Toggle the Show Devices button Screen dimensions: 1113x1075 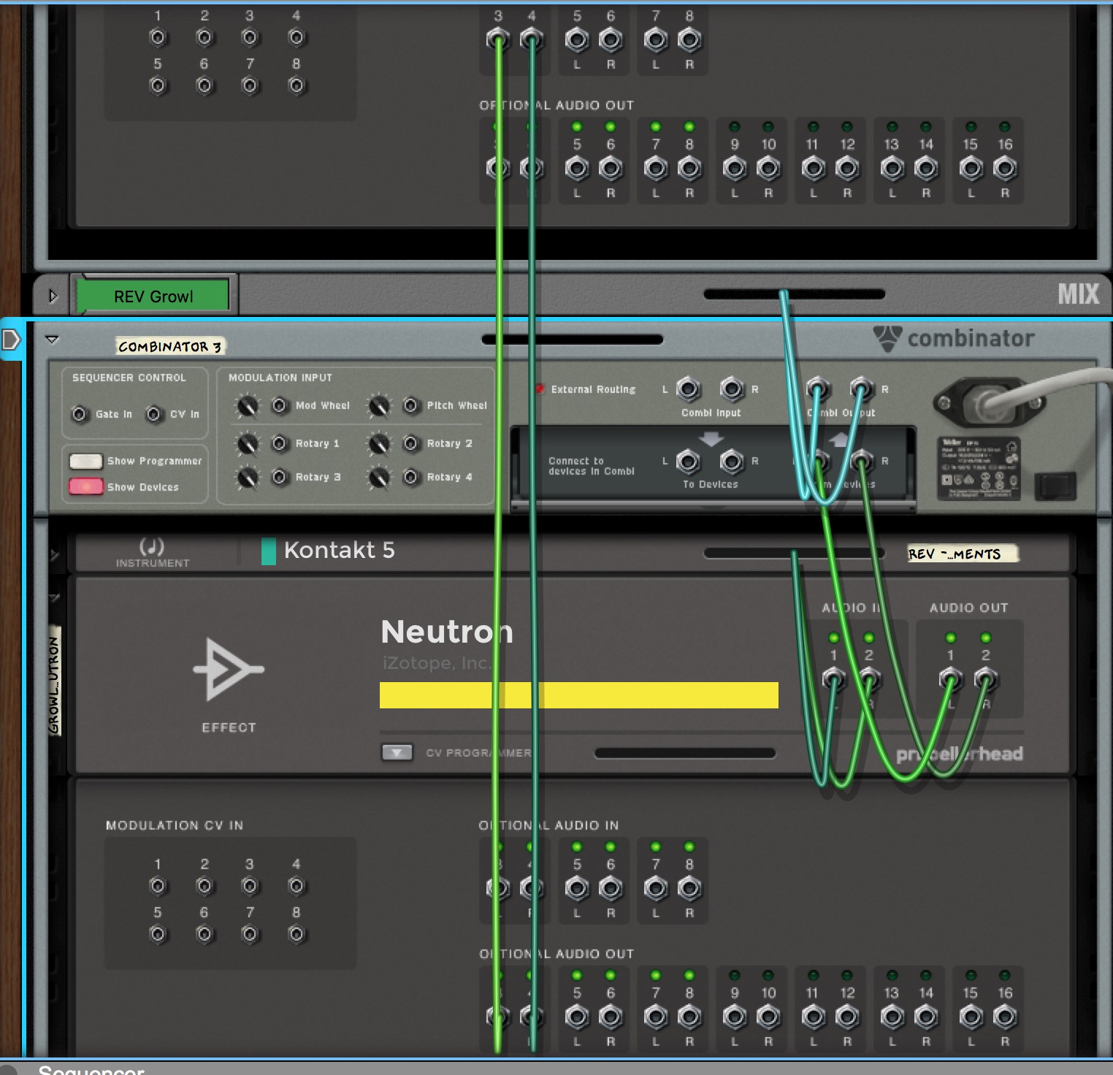coord(85,486)
